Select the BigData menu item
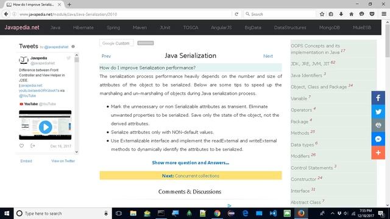The width and height of the screenshot is (390, 219). tap(253, 27)
